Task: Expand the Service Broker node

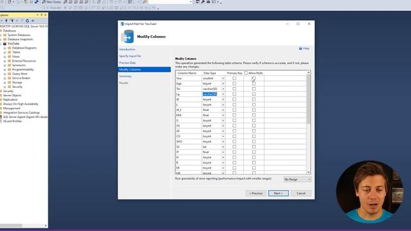Action: [x=4, y=78]
